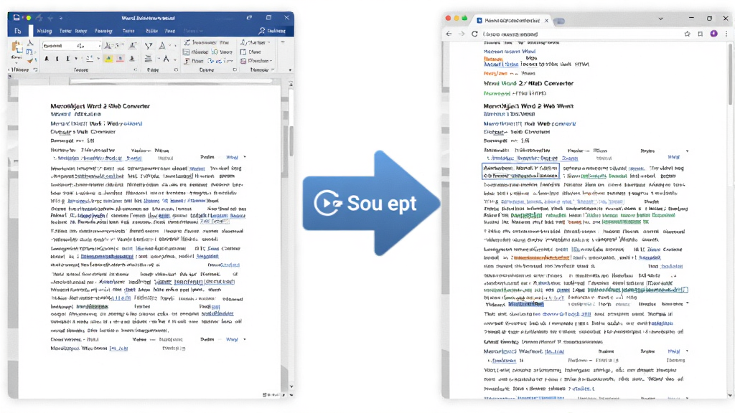Apply the red font color

120,59
